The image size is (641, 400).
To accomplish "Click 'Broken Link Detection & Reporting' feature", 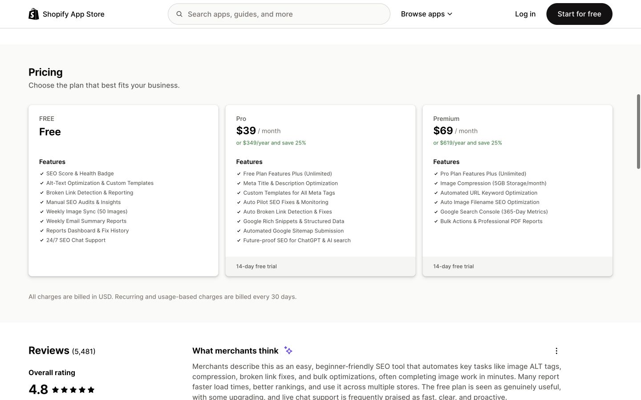I will coord(89,192).
